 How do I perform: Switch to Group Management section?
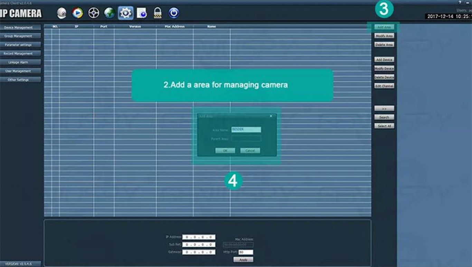(x=20, y=36)
